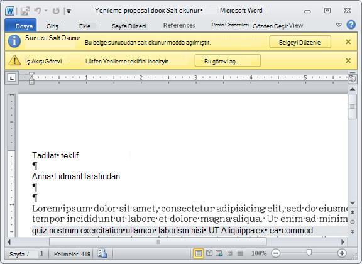The width and height of the screenshot is (362, 264).
Task: Click the indent marker on horizontal ruler
Action: point(31,78)
